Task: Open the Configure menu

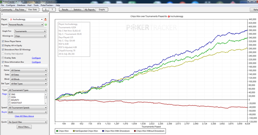Action: click(11, 5)
